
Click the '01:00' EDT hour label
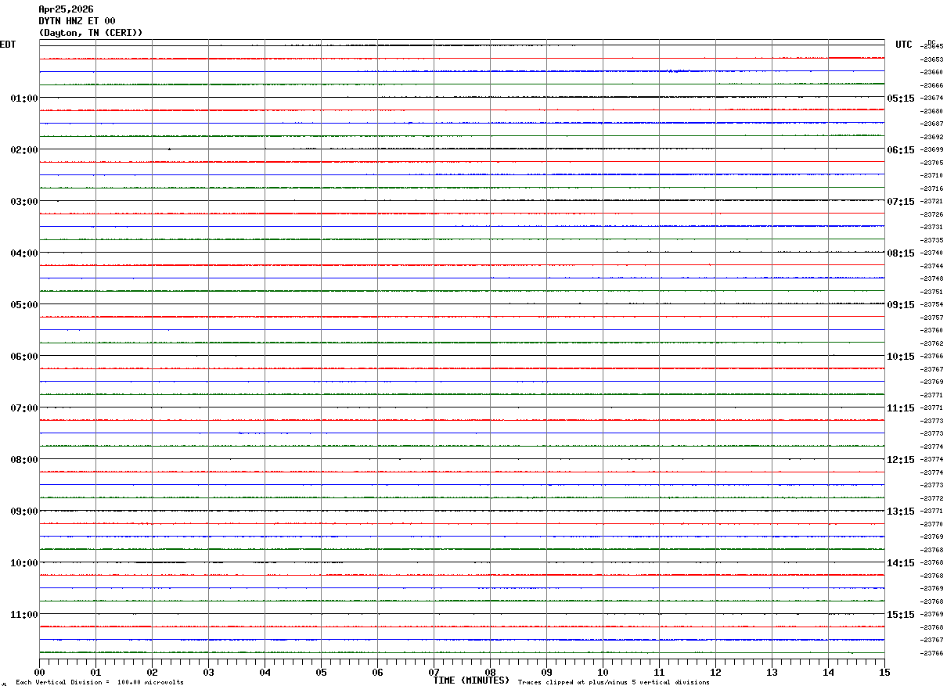point(24,98)
